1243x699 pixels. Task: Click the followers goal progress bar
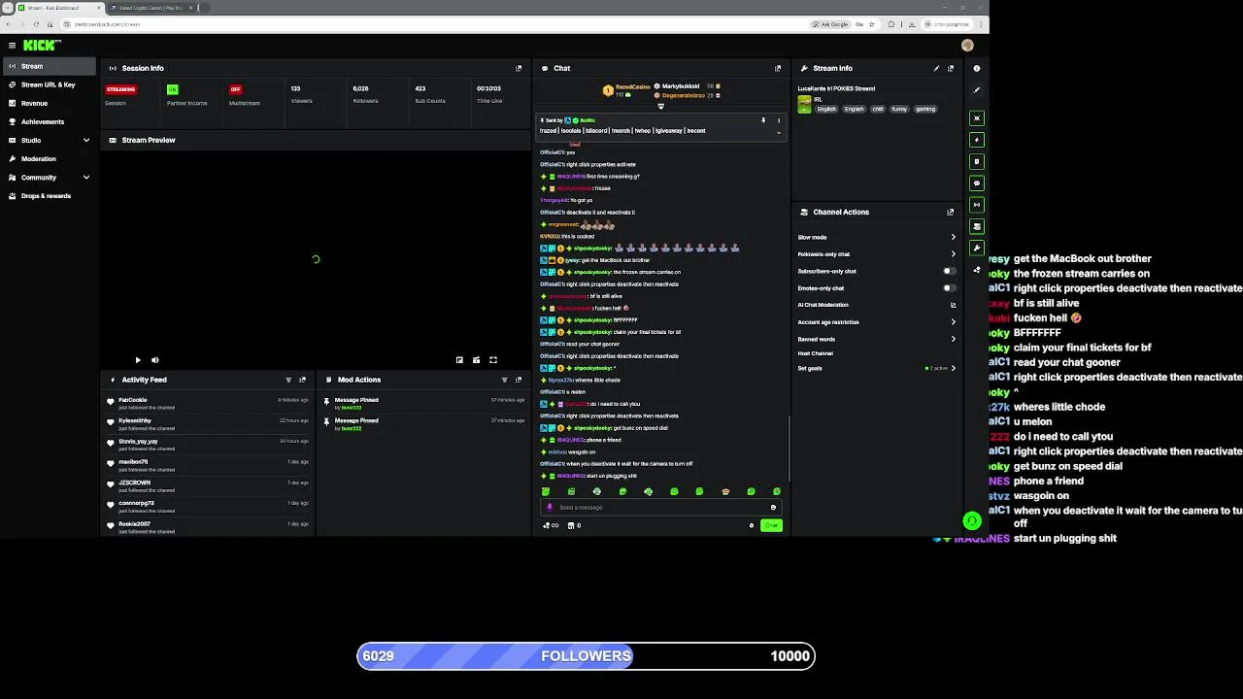586,656
